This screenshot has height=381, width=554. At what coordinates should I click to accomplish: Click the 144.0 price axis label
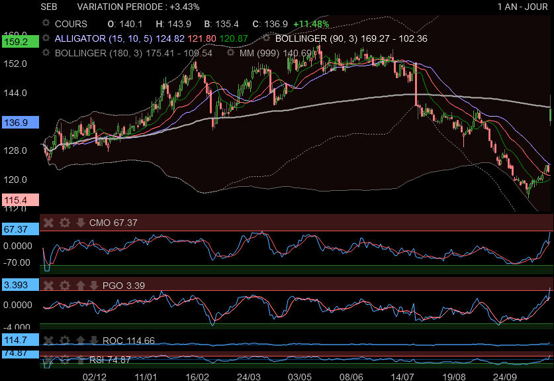tap(15, 93)
